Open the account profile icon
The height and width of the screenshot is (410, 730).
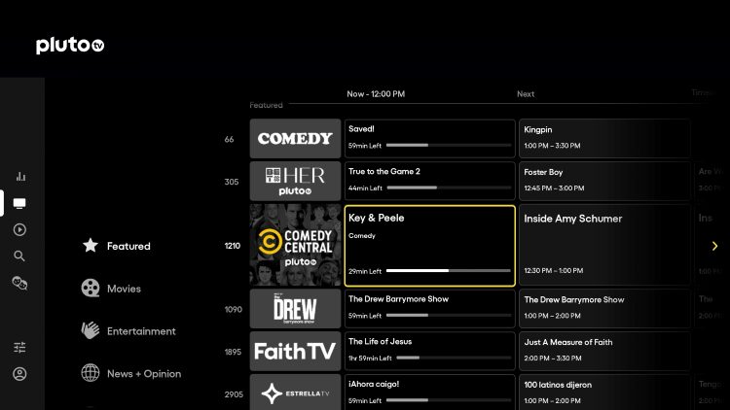[19, 374]
